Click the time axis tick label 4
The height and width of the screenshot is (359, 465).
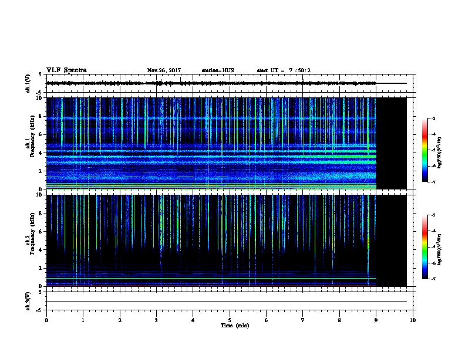(193, 320)
